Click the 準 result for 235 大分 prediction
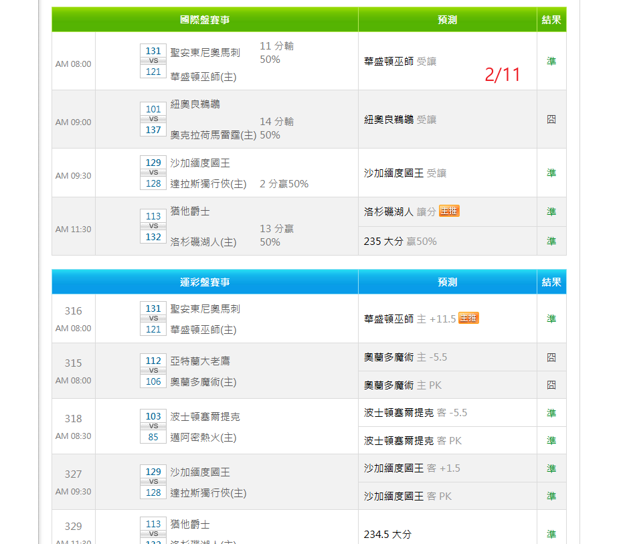 551,241
